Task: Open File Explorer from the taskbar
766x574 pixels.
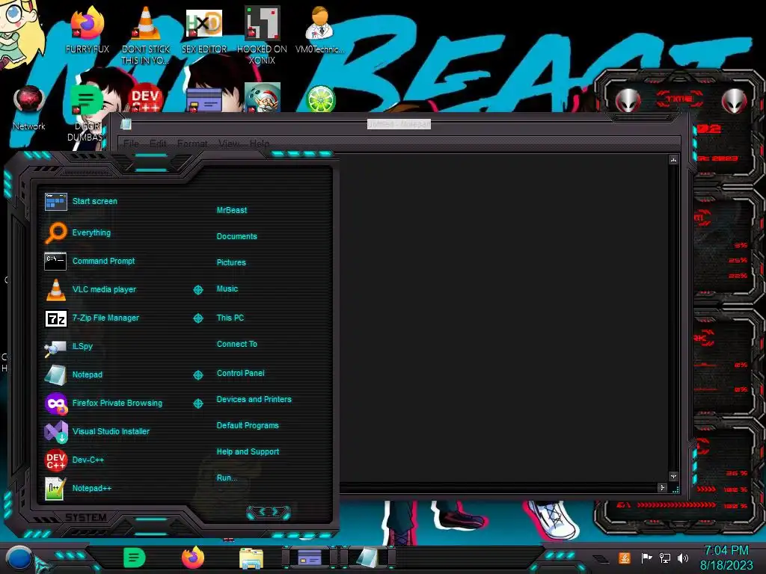Action: 251,558
